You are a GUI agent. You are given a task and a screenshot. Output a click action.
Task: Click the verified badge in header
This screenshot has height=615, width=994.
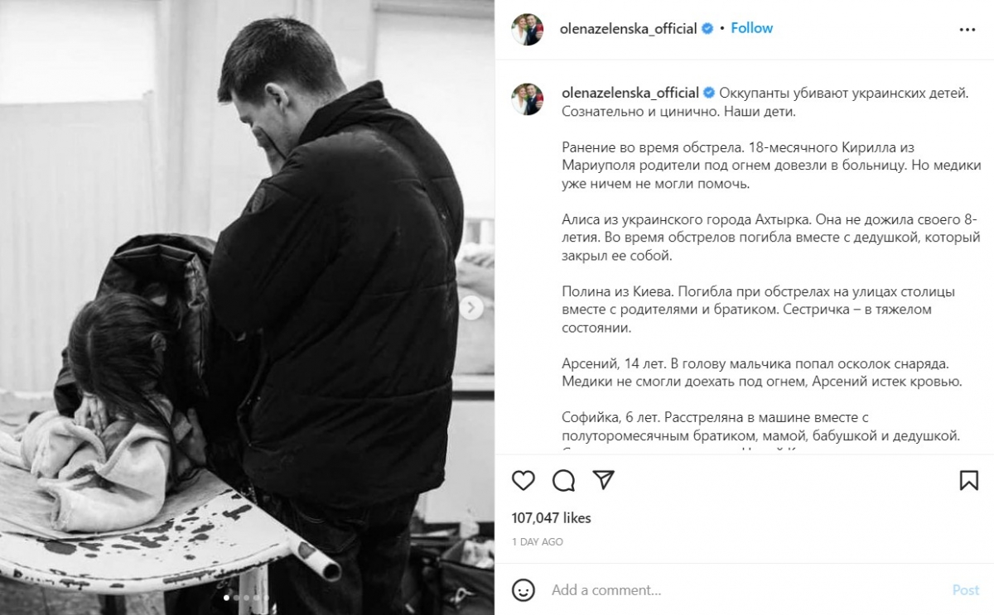707,29
